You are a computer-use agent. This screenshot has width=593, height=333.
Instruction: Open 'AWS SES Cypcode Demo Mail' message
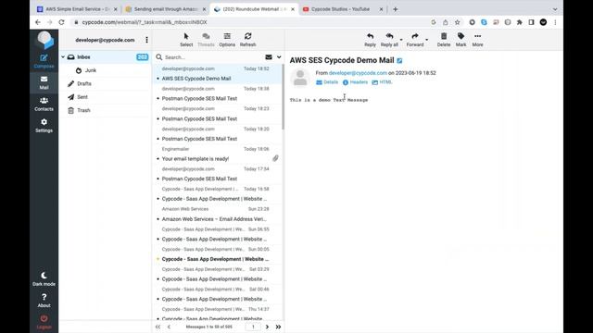(x=217, y=74)
